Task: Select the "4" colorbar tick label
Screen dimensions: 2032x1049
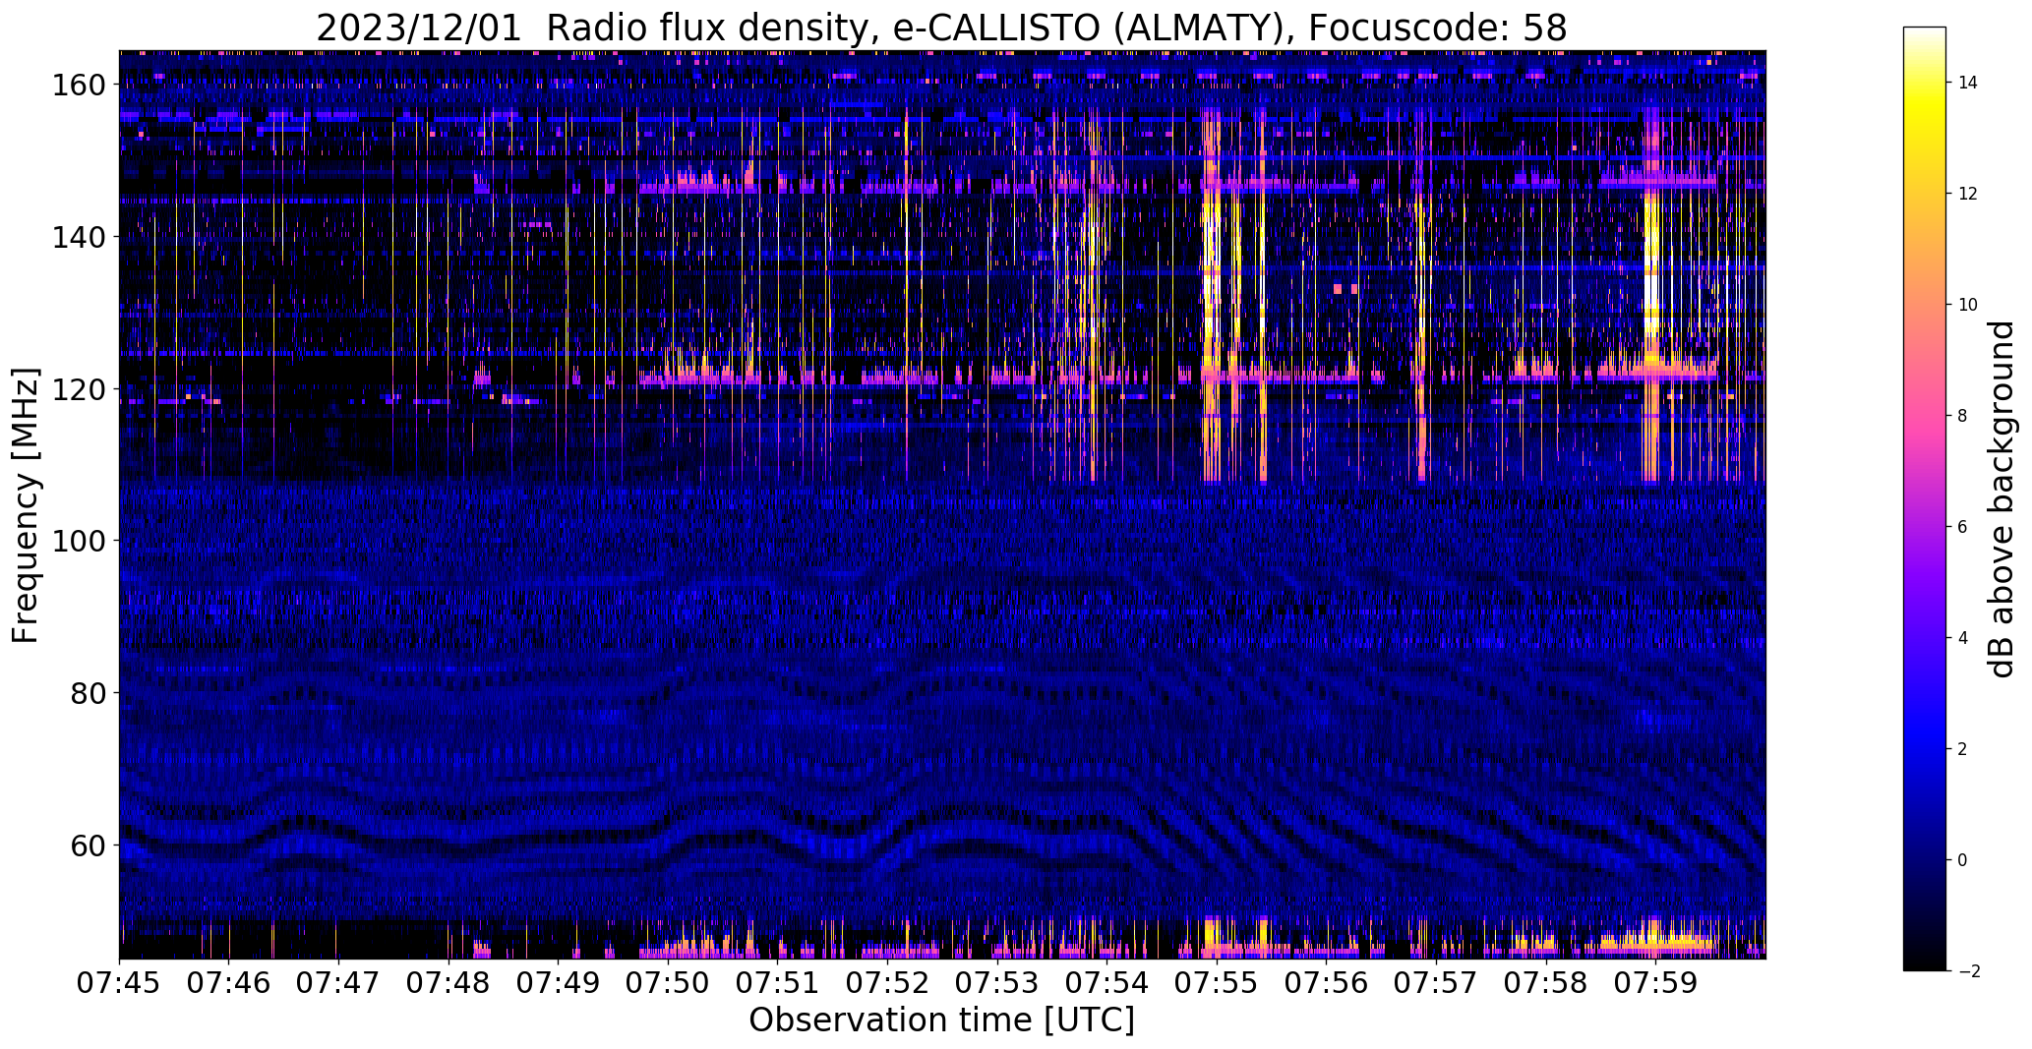Action: coord(1962,638)
